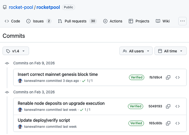Browse repository at commit fb7d9c4

pos(177,77)
